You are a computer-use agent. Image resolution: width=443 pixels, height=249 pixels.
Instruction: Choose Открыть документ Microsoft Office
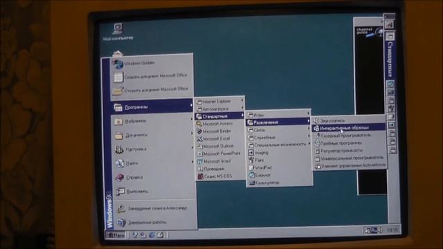tap(152, 90)
